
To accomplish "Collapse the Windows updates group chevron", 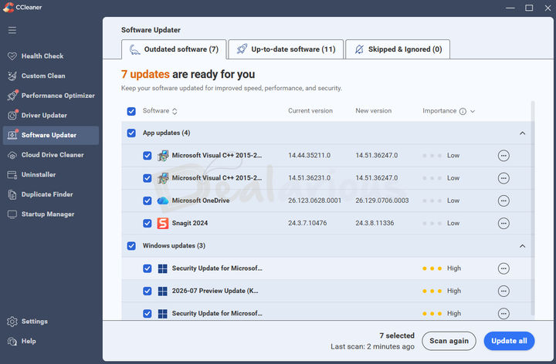I will point(522,246).
